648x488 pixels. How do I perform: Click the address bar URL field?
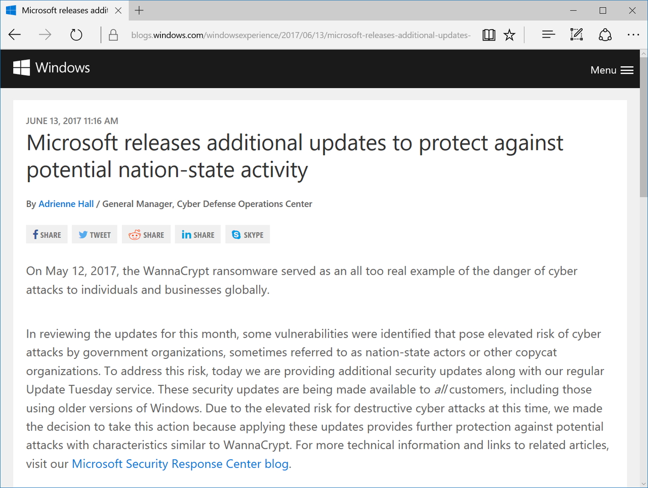point(301,35)
